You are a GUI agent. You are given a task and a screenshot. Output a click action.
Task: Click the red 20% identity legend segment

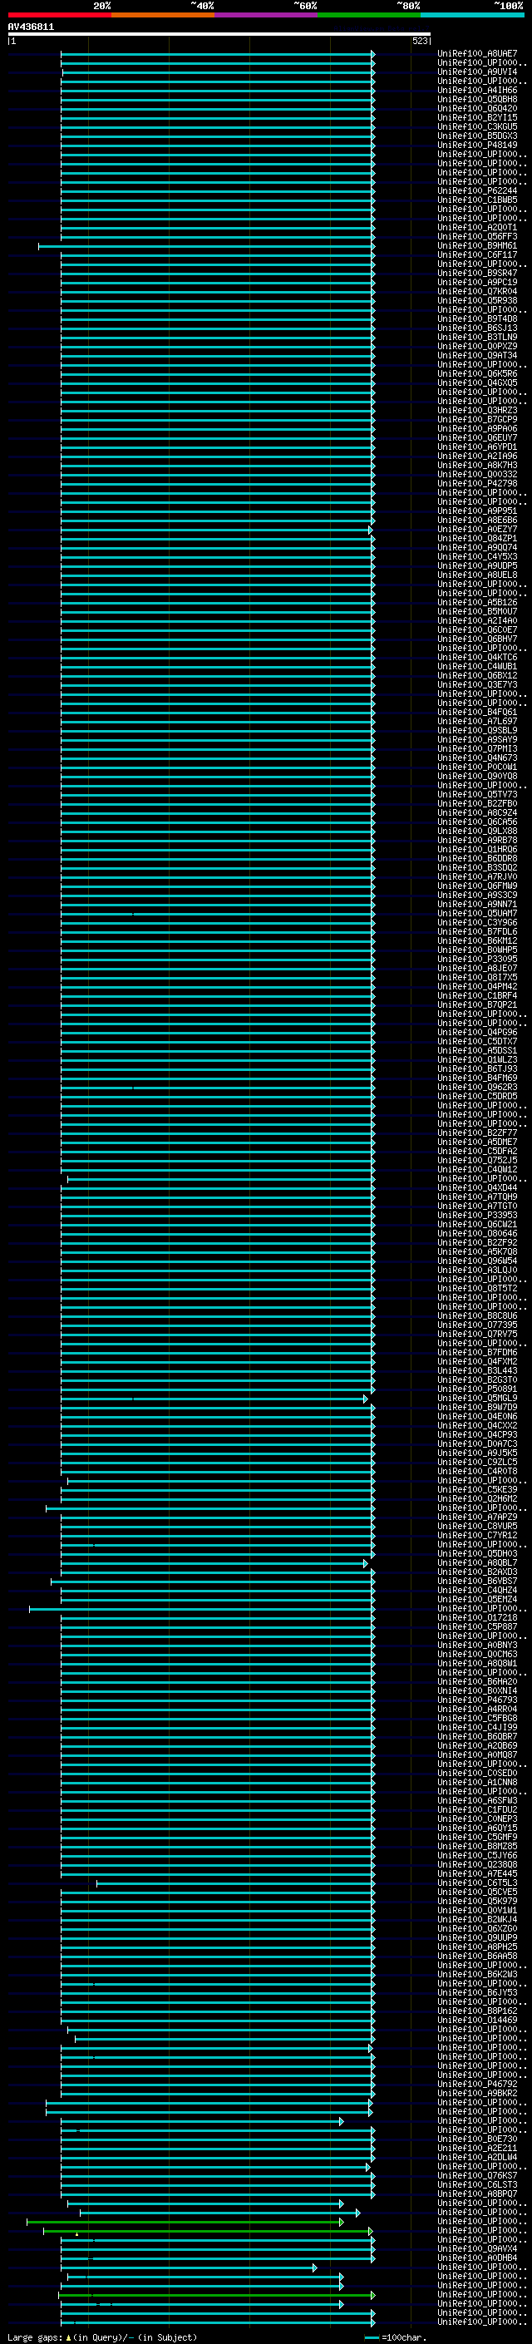point(59,15)
